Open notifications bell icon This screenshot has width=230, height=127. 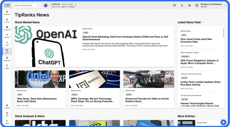182,5
